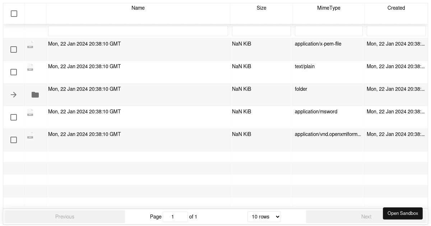Sort the table by the Name column
This screenshot has width=431, height=226.
138,8
